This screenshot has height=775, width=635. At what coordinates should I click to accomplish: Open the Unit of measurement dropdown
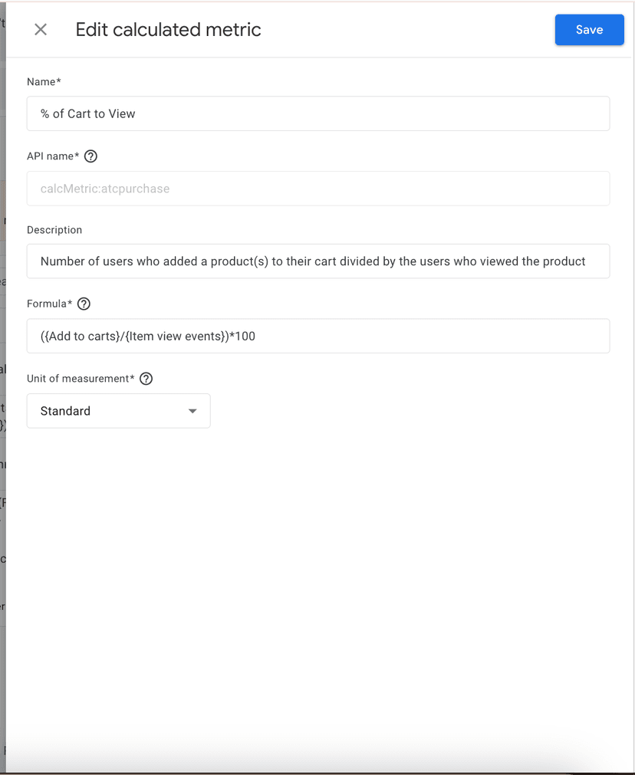pos(118,411)
